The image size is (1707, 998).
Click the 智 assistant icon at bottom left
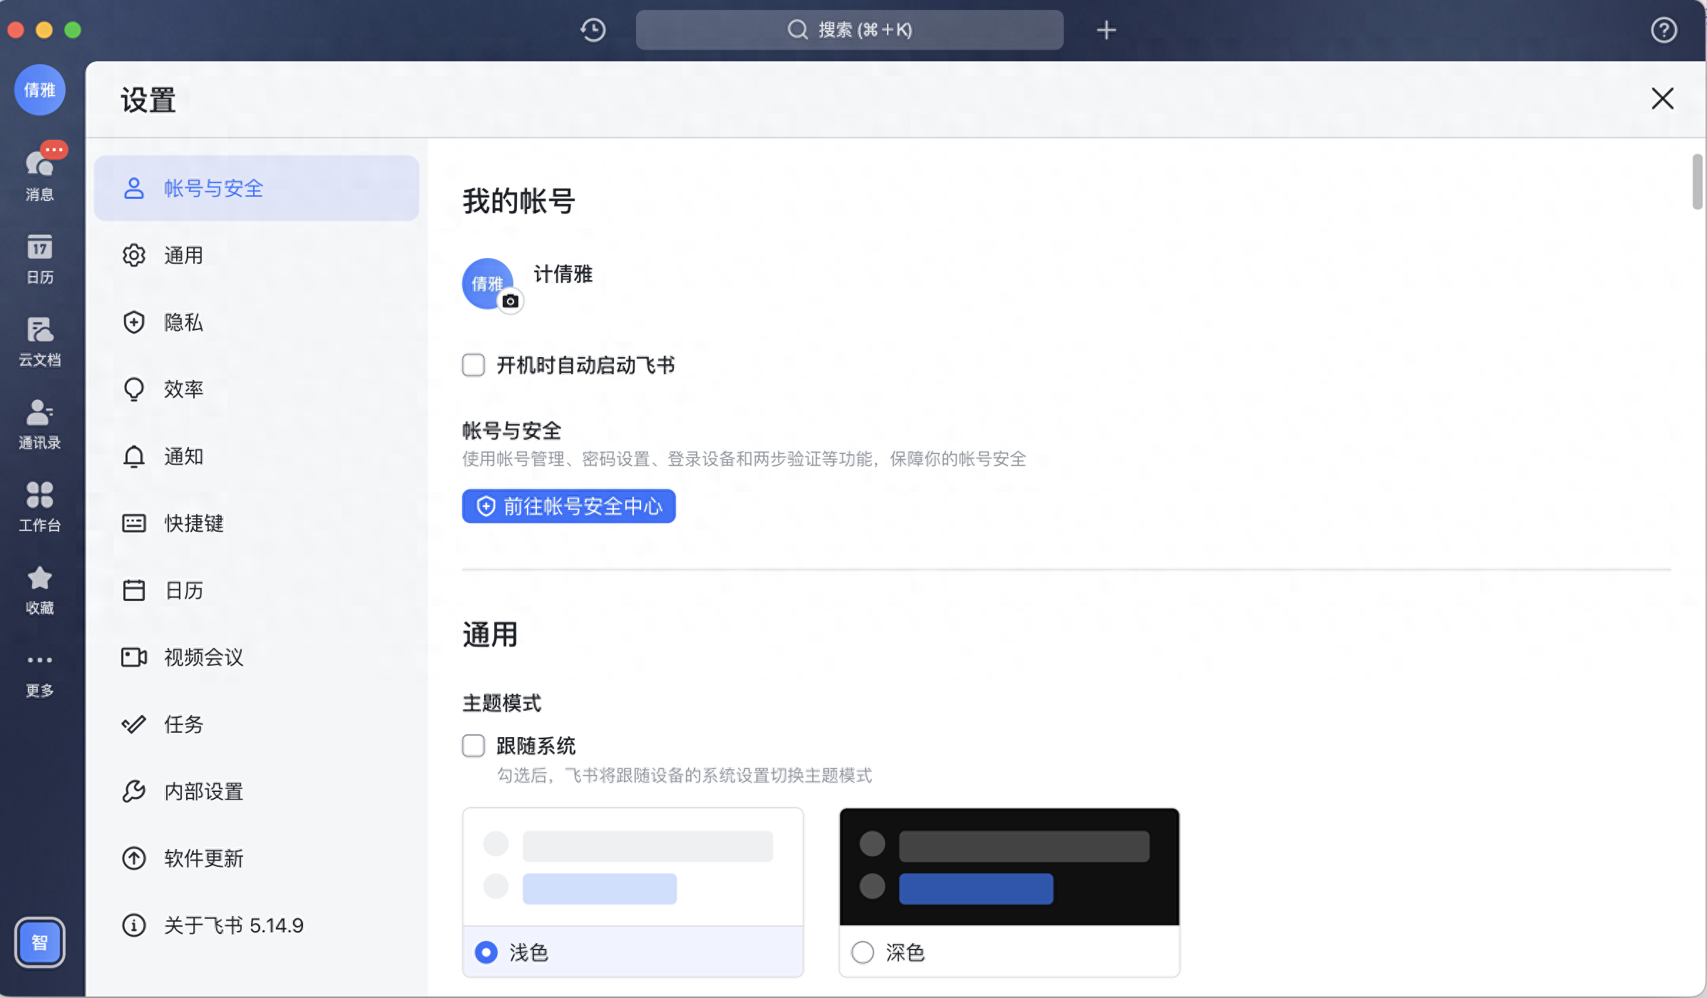pos(40,942)
